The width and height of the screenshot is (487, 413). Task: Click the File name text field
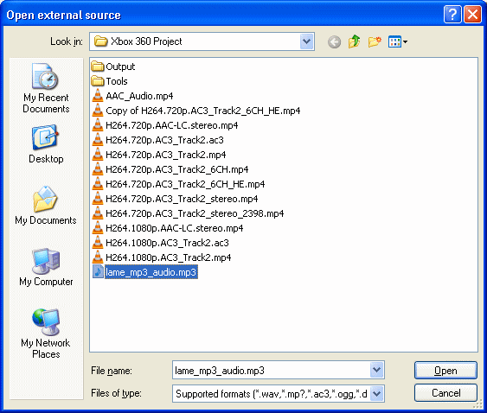coord(272,370)
